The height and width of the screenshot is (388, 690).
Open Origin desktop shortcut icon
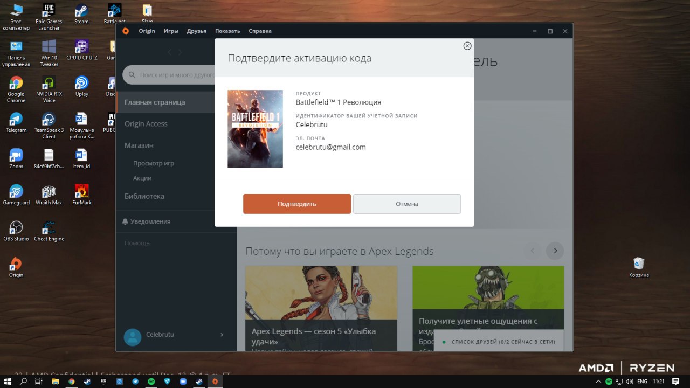(x=16, y=267)
